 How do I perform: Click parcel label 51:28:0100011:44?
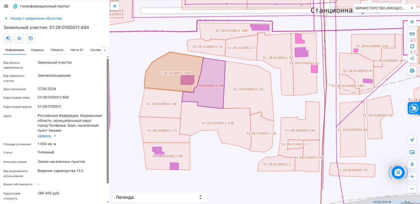tap(300, 130)
